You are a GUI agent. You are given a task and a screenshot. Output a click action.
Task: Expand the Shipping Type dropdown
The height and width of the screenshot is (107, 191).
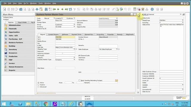74,49
